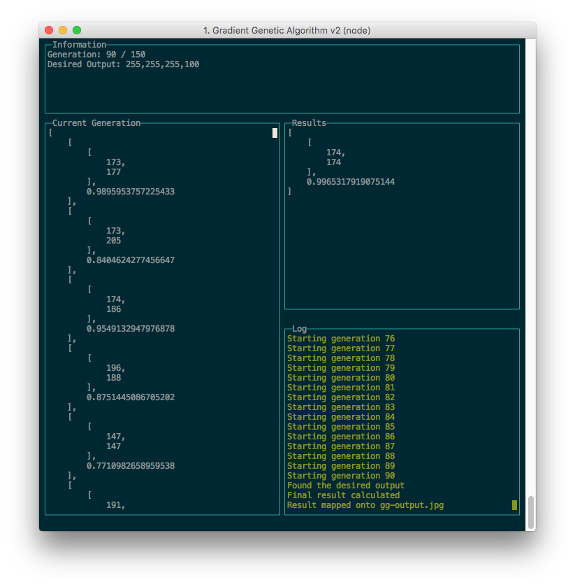Click fitness value 0.9895953757225433

pos(131,192)
